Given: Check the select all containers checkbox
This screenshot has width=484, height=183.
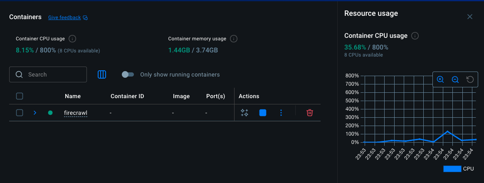Looking at the screenshot, I should pos(19,96).
